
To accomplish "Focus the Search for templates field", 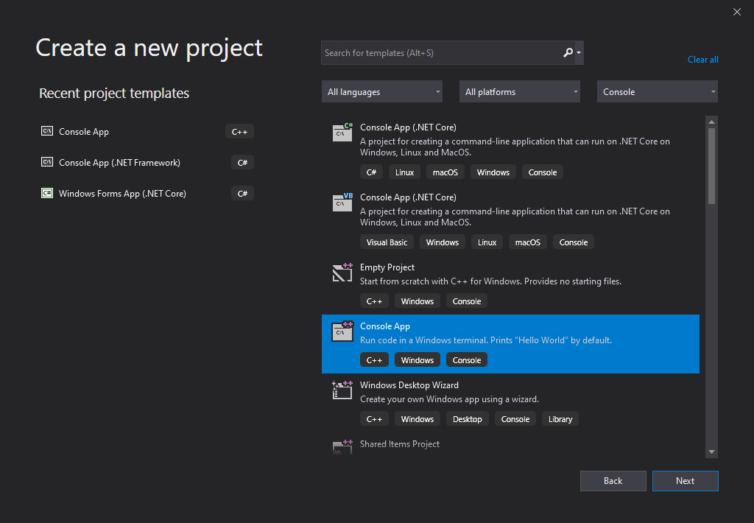I will 440,53.
